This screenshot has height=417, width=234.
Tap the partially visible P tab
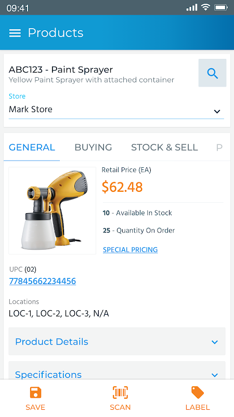pyautogui.click(x=219, y=148)
